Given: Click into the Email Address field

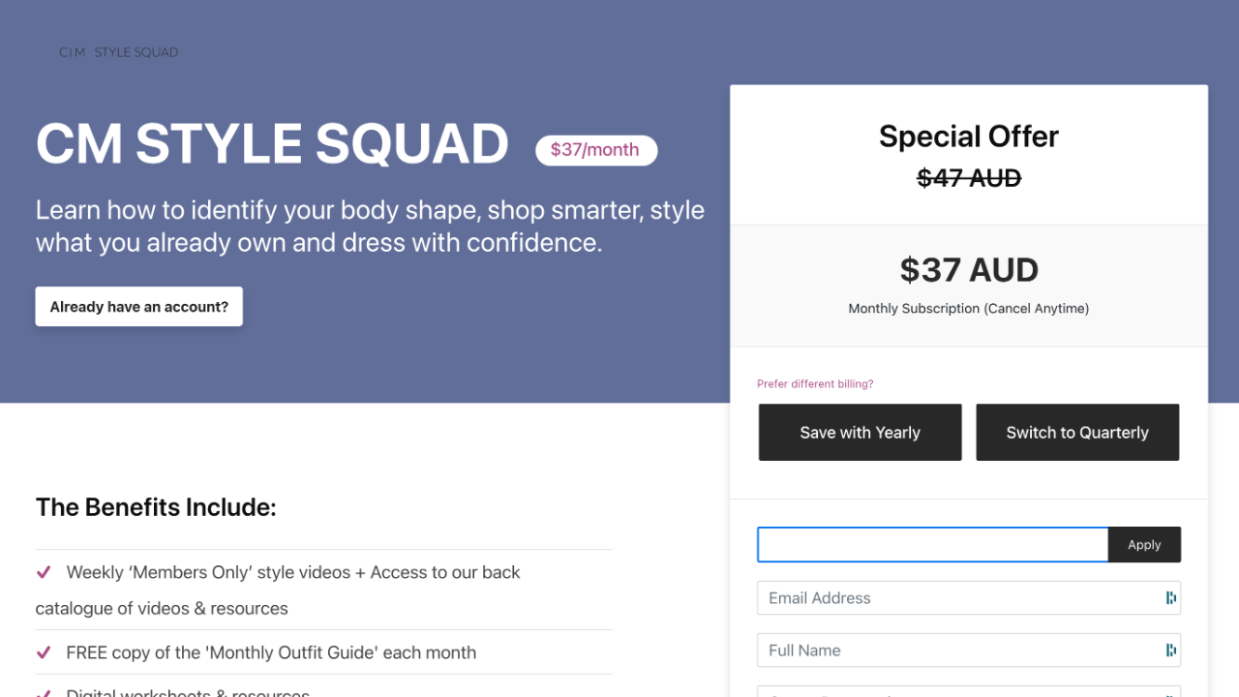Looking at the screenshot, I should (x=958, y=598).
